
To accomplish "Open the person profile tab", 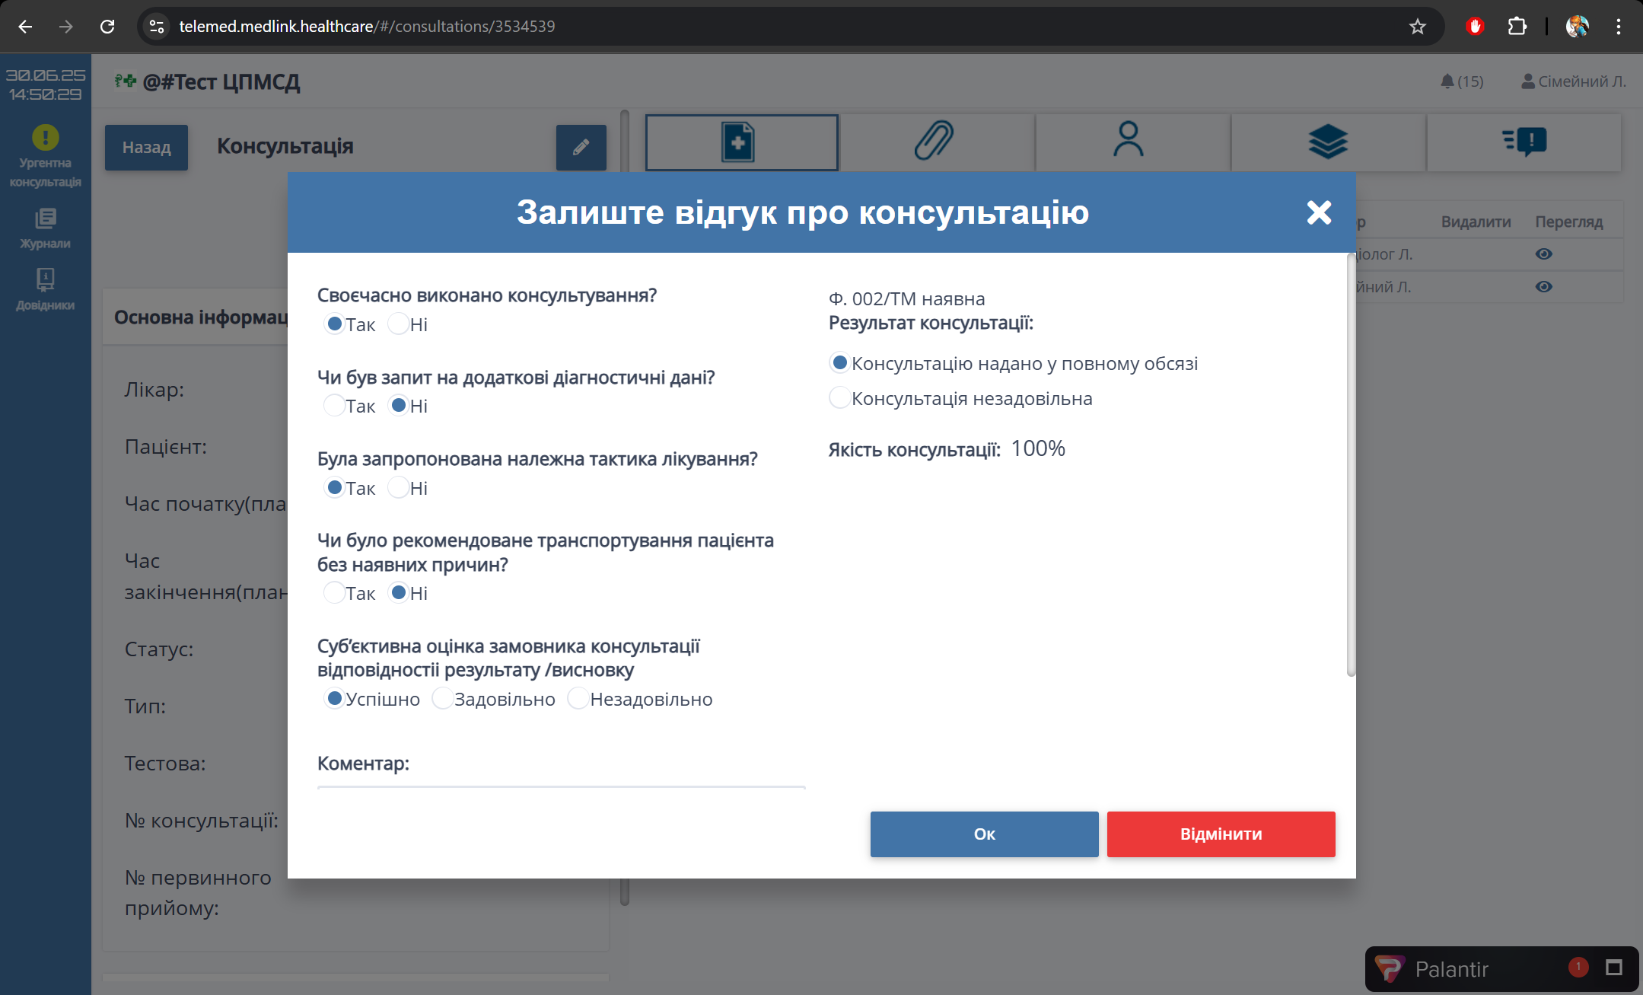I will coord(1129,142).
